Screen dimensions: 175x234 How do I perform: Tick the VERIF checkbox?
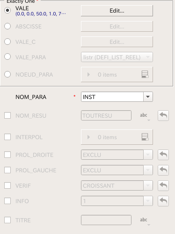tap(7, 185)
